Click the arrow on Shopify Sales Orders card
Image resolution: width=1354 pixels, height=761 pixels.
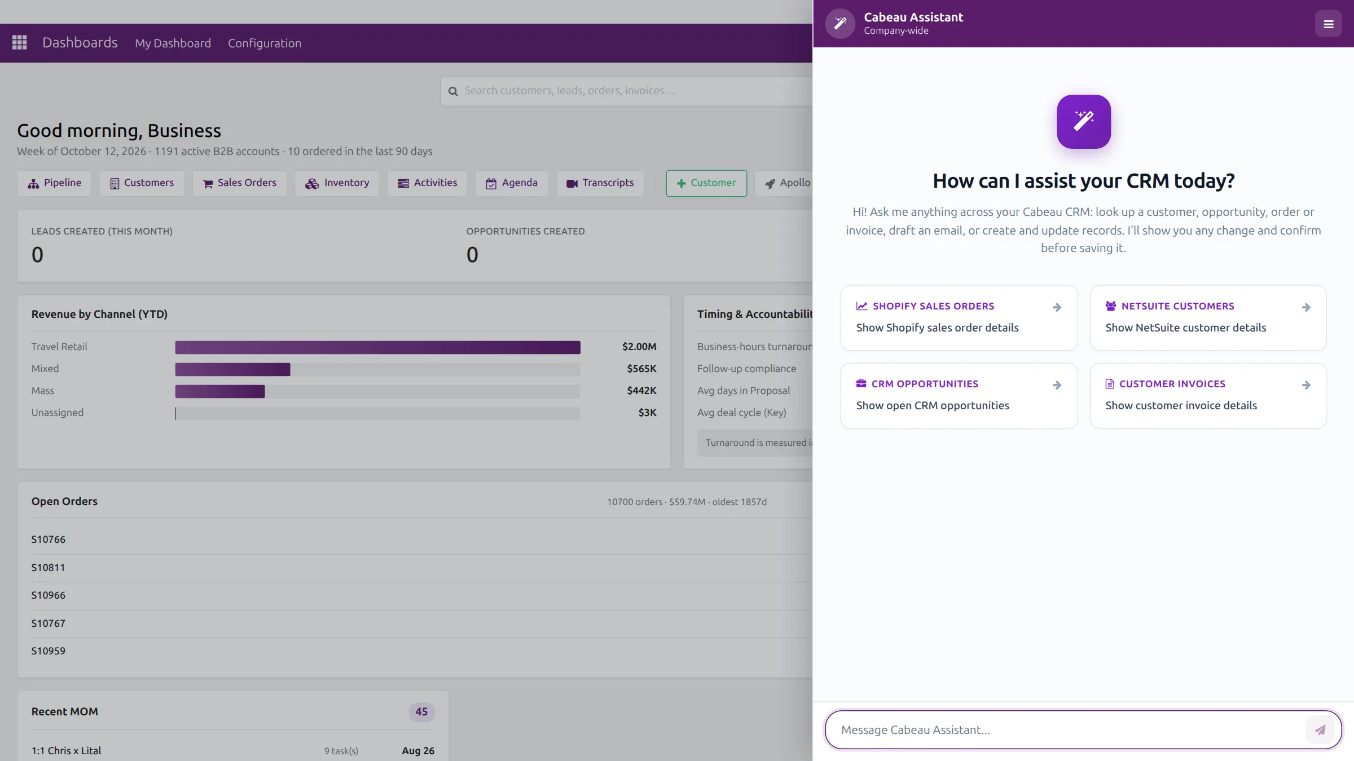[1057, 307]
